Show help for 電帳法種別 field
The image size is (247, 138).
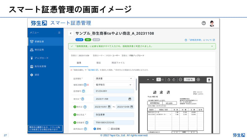[x=85, y=85]
